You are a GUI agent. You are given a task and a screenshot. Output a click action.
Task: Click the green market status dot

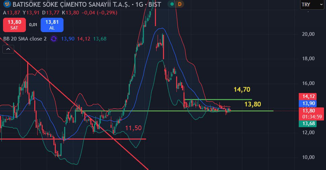[172, 4]
